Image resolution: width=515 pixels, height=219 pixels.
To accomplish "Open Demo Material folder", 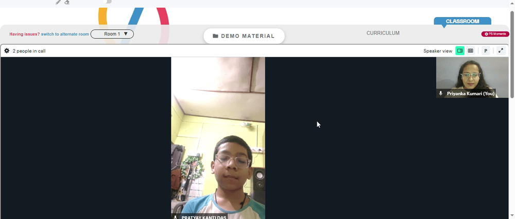I will (244, 36).
